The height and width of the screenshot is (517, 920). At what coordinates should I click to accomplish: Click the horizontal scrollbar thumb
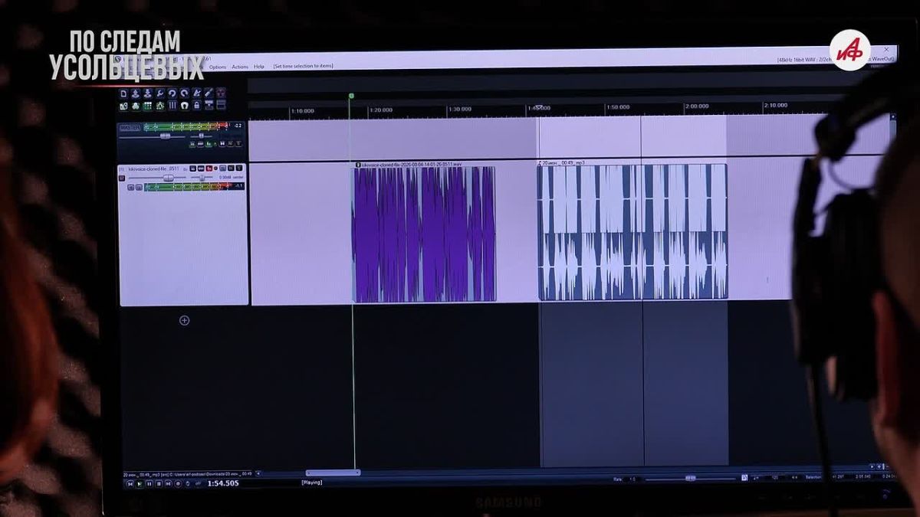[x=333, y=473]
